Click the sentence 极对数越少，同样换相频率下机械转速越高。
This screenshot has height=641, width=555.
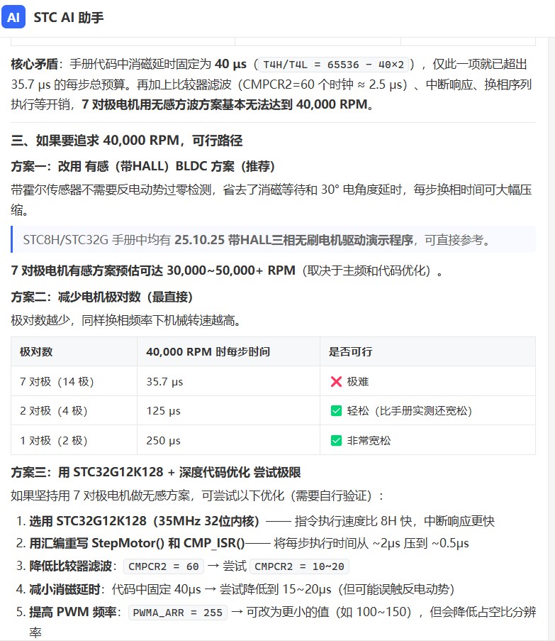point(128,320)
